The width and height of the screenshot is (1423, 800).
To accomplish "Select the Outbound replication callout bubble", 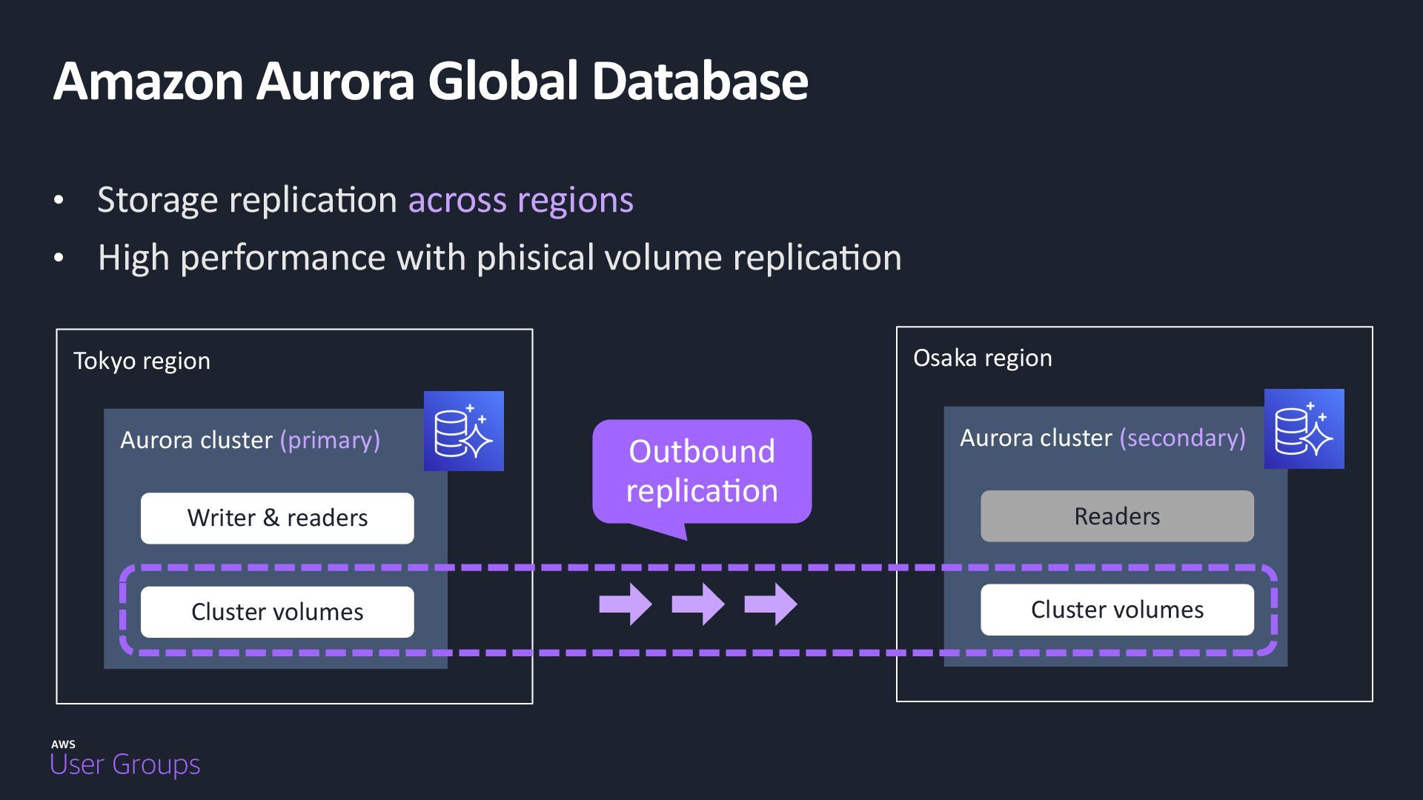I will 701,471.
